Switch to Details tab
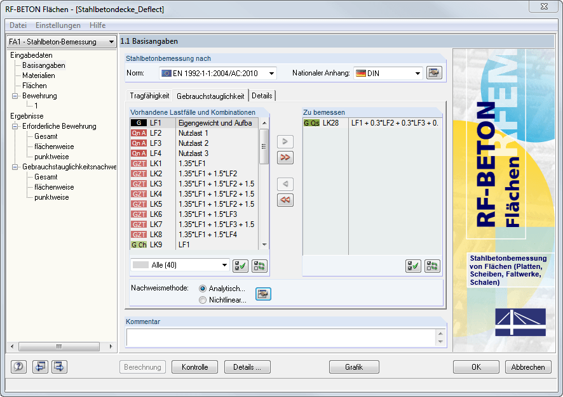The image size is (563, 397). pos(262,96)
